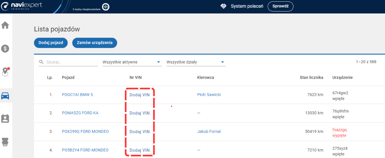Open the home icon in sidebar
Screen dimensions: 385x158
(x=5, y=25)
